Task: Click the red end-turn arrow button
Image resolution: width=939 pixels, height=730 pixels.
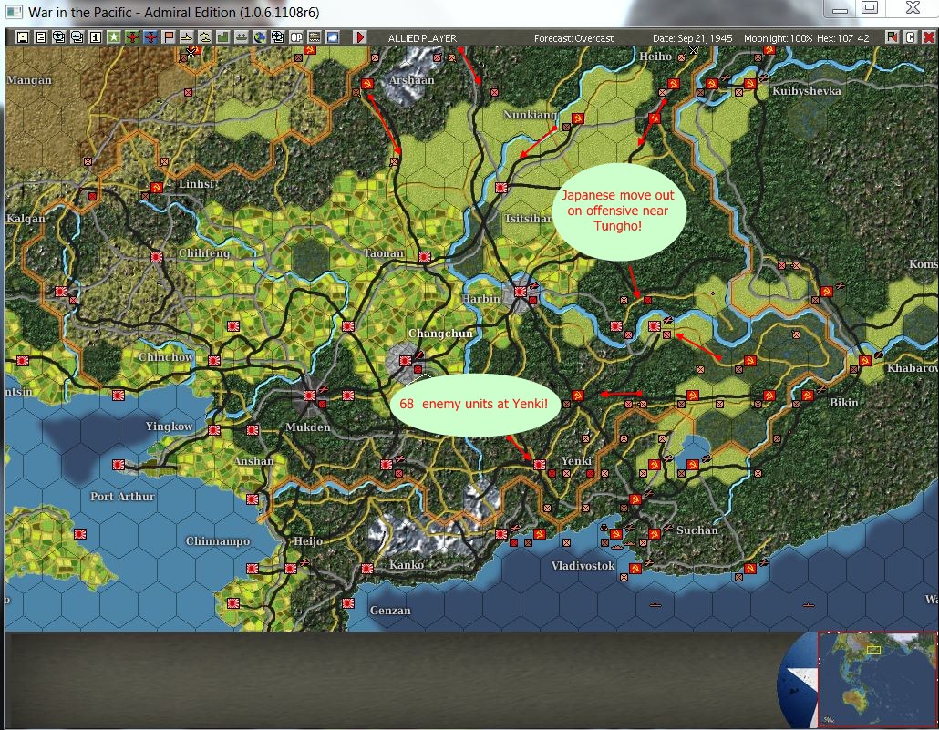Action: 360,37
